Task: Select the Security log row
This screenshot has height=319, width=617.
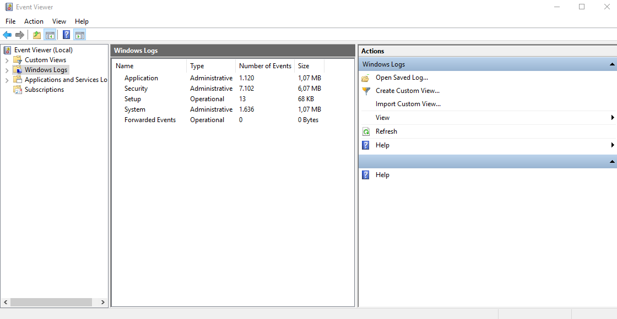Action: (x=136, y=89)
